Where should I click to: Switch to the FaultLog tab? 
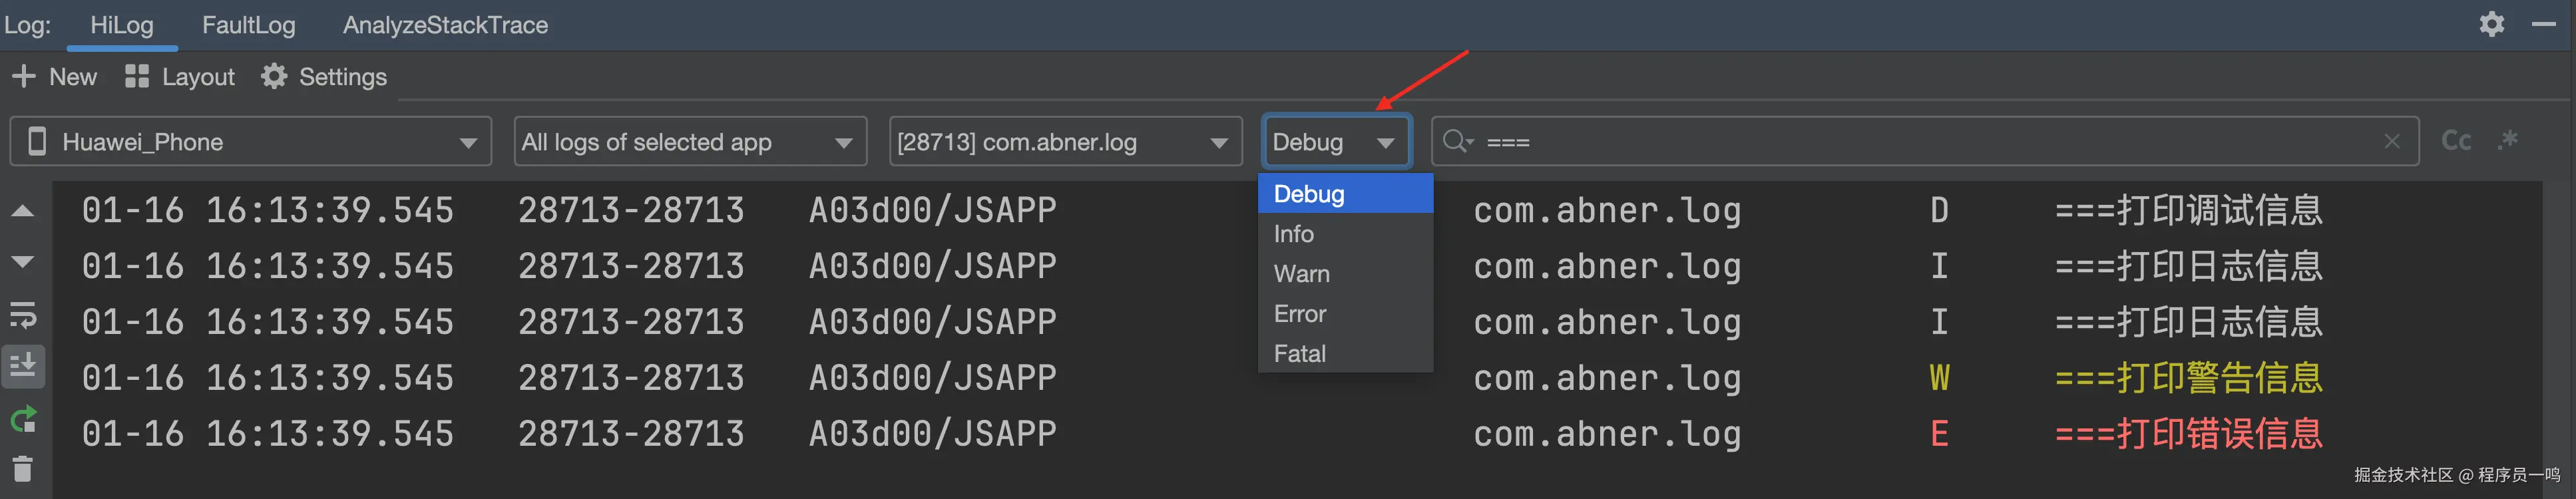pyautogui.click(x=248, y=25)
